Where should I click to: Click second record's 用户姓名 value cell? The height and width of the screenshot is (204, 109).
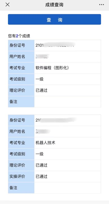click(x=67, y=131)
